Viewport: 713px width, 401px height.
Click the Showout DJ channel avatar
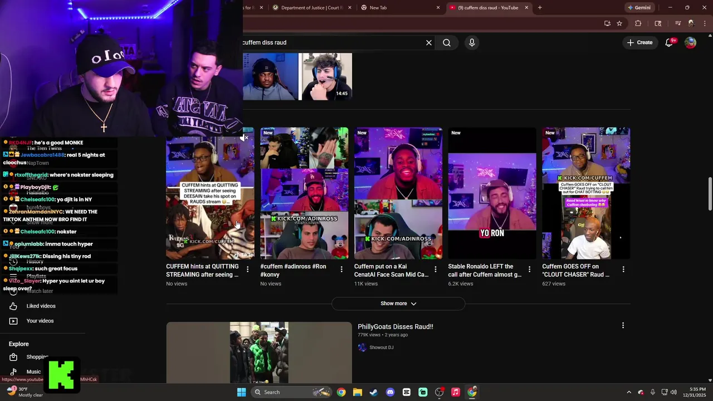point(362,348)
